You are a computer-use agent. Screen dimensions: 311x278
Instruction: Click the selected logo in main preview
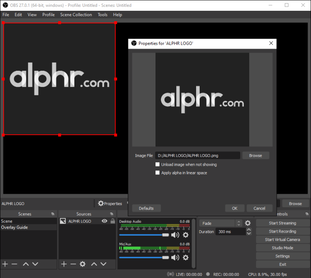tap(59, 79)
